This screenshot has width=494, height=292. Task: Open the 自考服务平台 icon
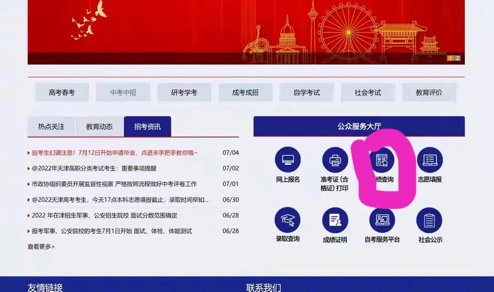[x=382, y=220]
